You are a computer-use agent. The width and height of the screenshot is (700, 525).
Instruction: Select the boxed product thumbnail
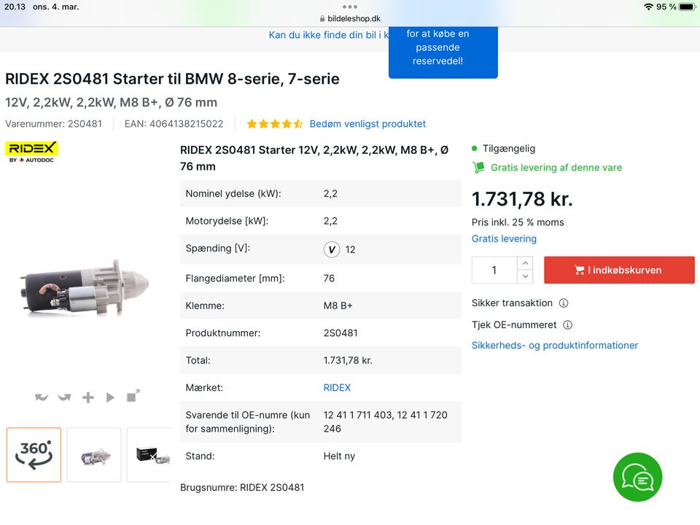(x=150, y=455)
